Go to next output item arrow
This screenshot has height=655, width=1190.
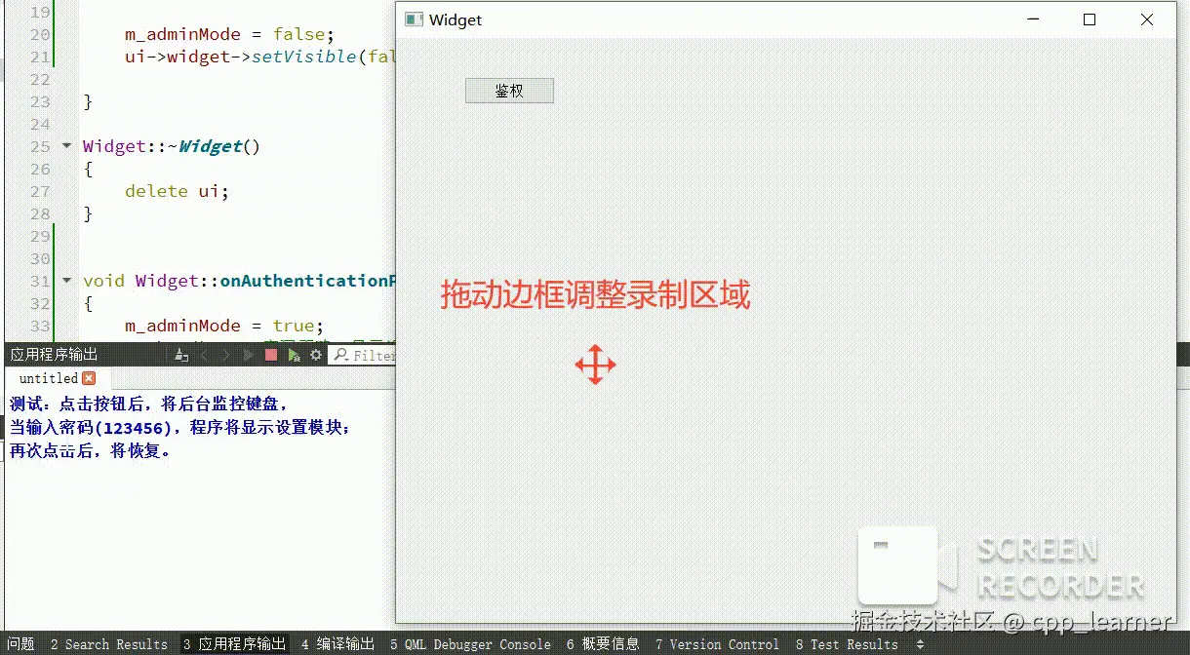coord(225,356)
